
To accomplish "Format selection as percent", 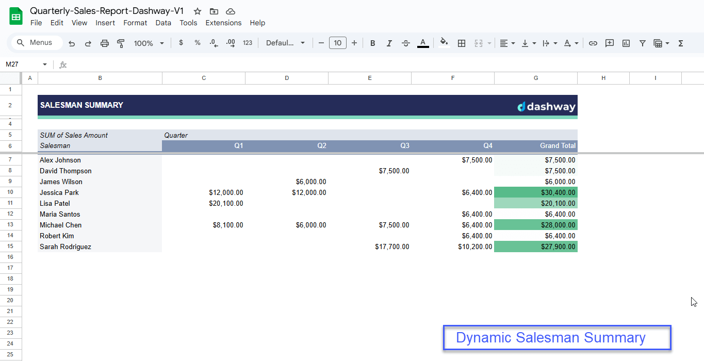I will click(x=198, y=43).
